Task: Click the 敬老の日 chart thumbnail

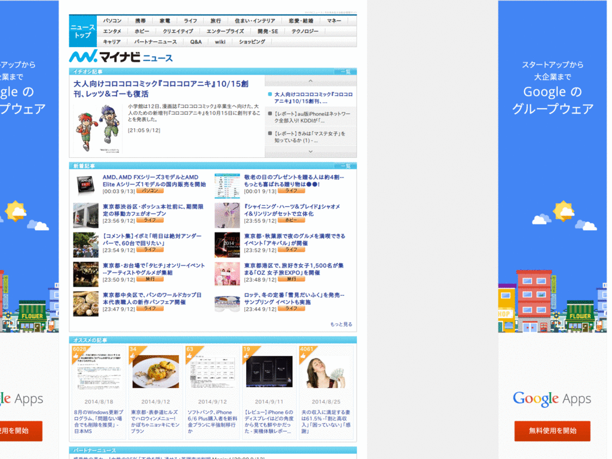Action: tap(227, 186)
